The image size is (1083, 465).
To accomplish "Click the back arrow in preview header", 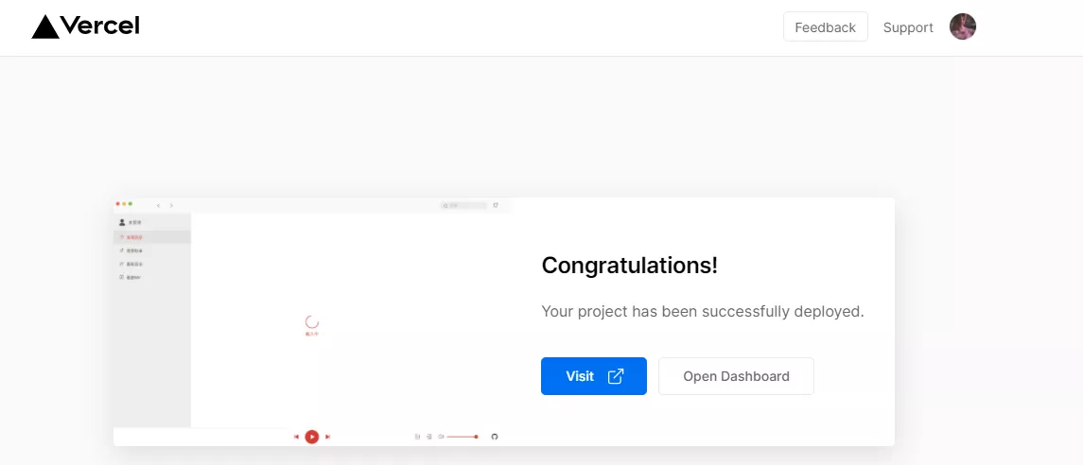I will coord(158,206).
